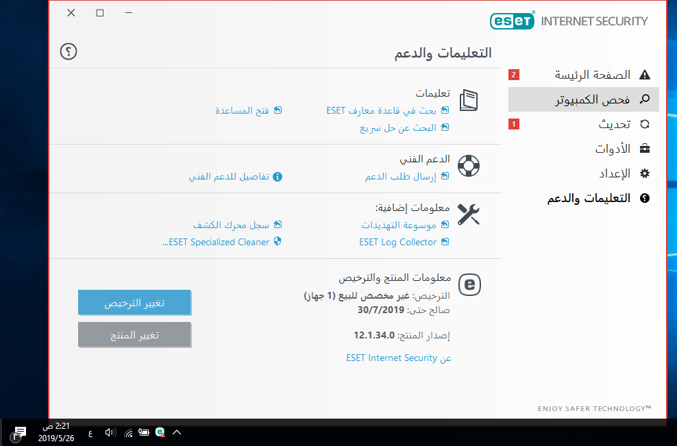Click the wrench tools icon of معلومات إضافية
The width and height of the screenshot is (677, 446).
pos(469,214)
